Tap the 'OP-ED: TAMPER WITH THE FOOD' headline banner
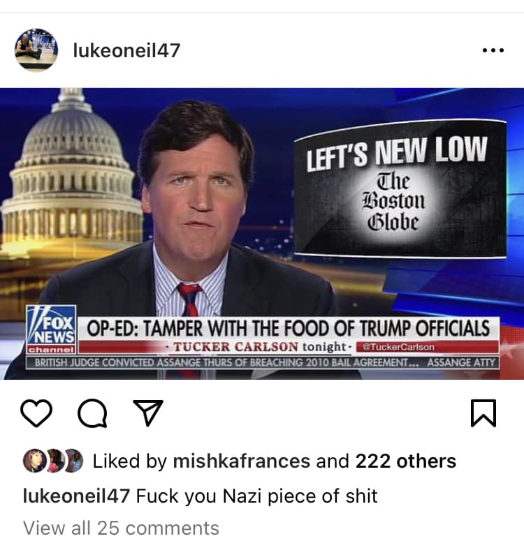Image resolution: width=524 pixels, height=548 pixels. coord(288,329)
